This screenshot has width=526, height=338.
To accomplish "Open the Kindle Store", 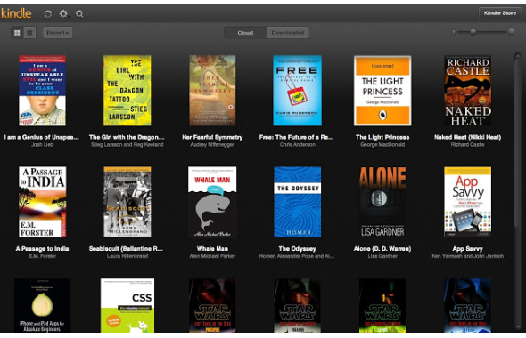I will click(x=500, y=13).
